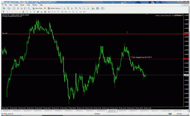The image size is (190, 116).
Task: Open the Insert menu
Action: pyautogui.click(x=16, y=5)
